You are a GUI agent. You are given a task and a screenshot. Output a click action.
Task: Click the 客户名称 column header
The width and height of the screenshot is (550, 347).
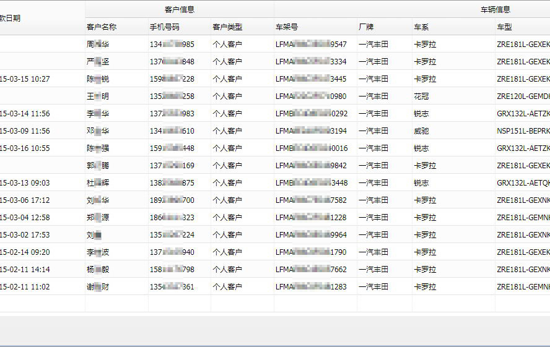pyautogui.click(x=102, y=27)
